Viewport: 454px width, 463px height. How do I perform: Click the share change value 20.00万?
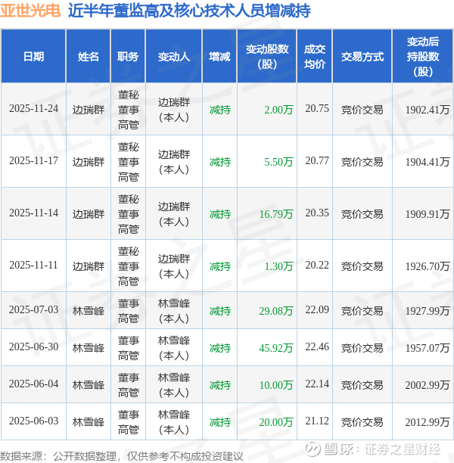point(276,423)
